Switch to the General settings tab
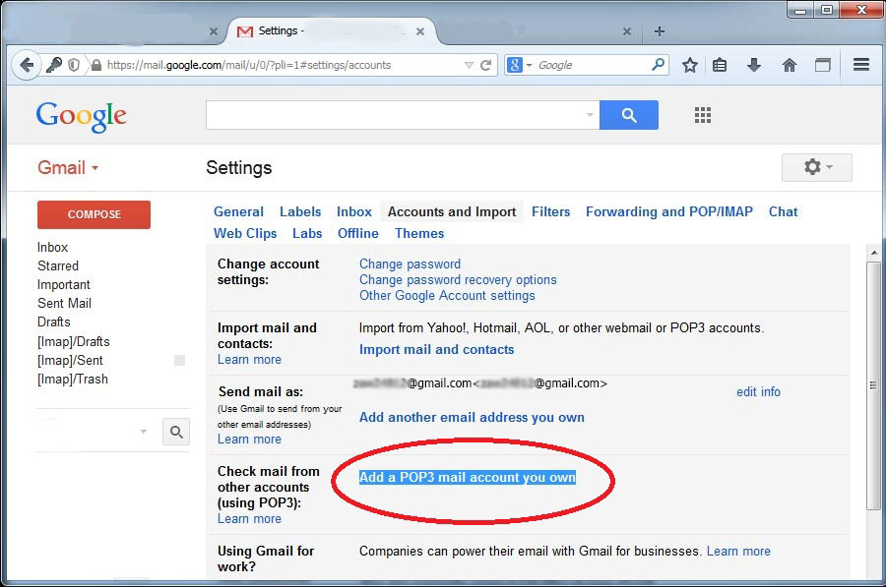This screenshot has width=886, height=587. 238,211
